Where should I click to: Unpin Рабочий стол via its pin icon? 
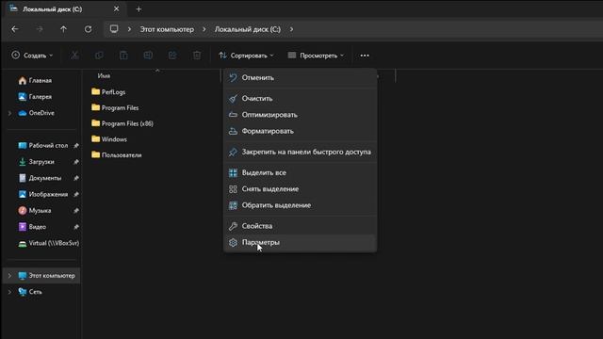[x=76, y=146]
